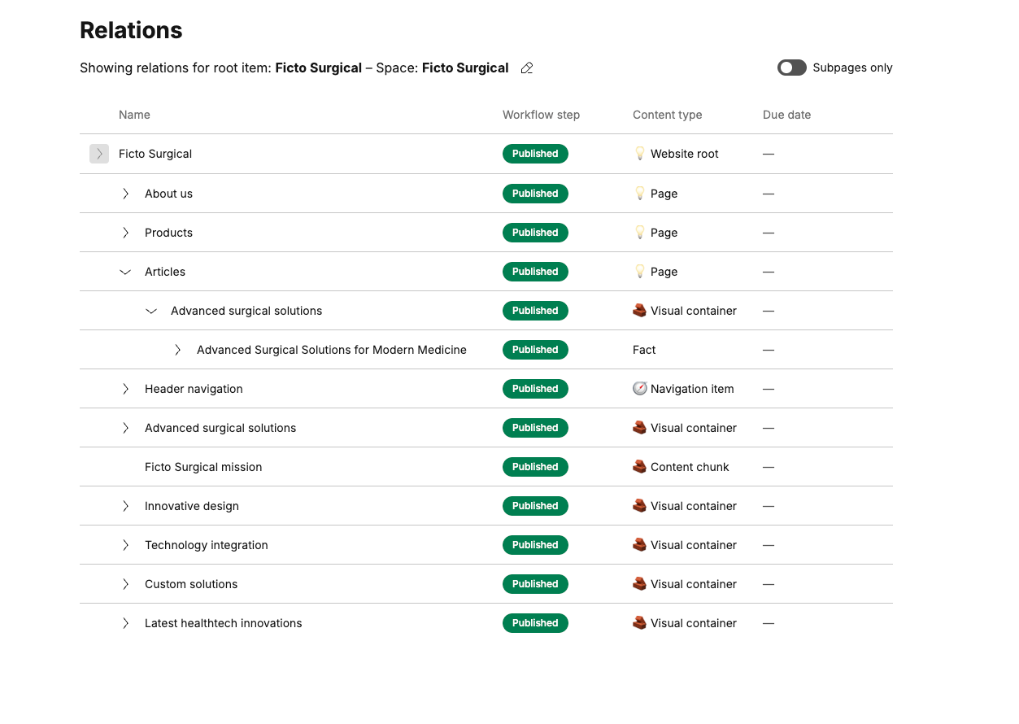Collapse the Articles tree item
The height and width of the screenshot is (724, 1019).
(125, 272)
